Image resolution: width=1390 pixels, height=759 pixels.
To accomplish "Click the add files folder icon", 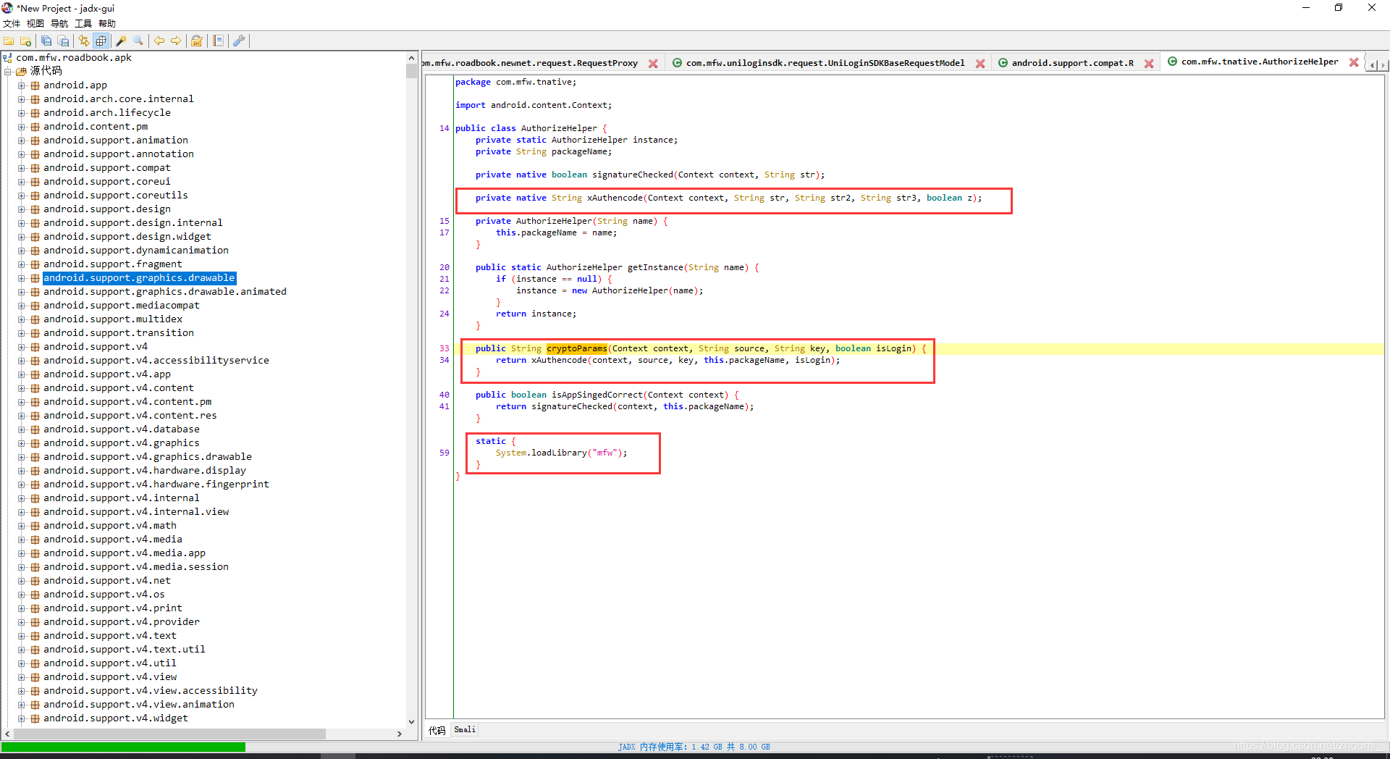I will [26, 41].
